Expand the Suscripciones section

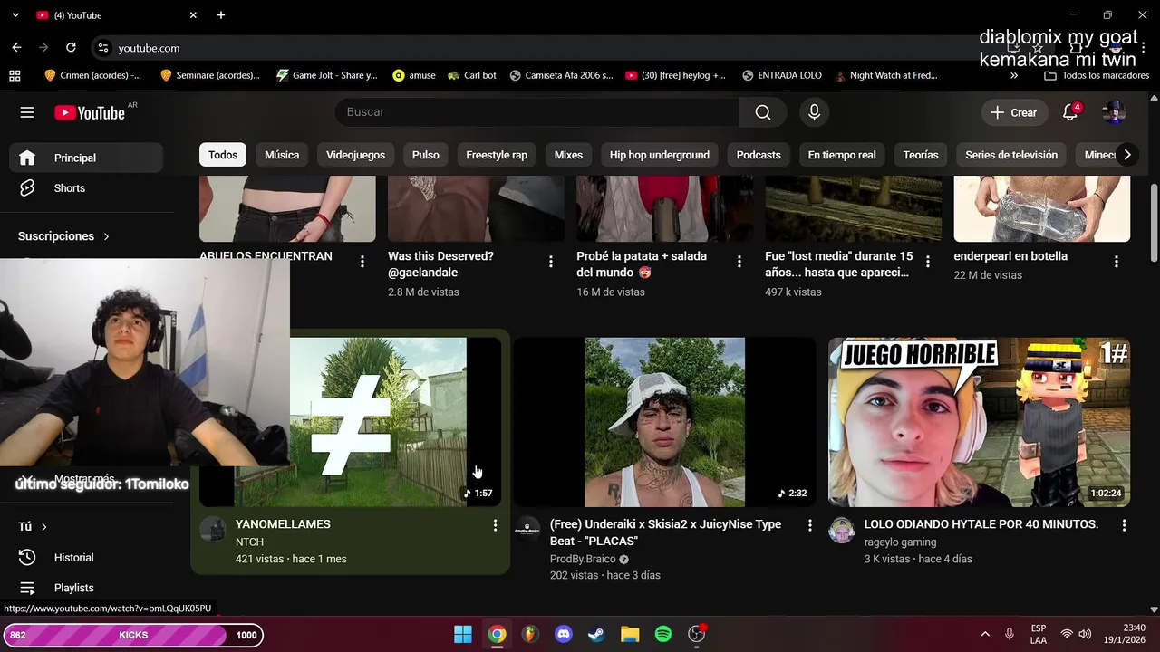[x=63, y=236]
